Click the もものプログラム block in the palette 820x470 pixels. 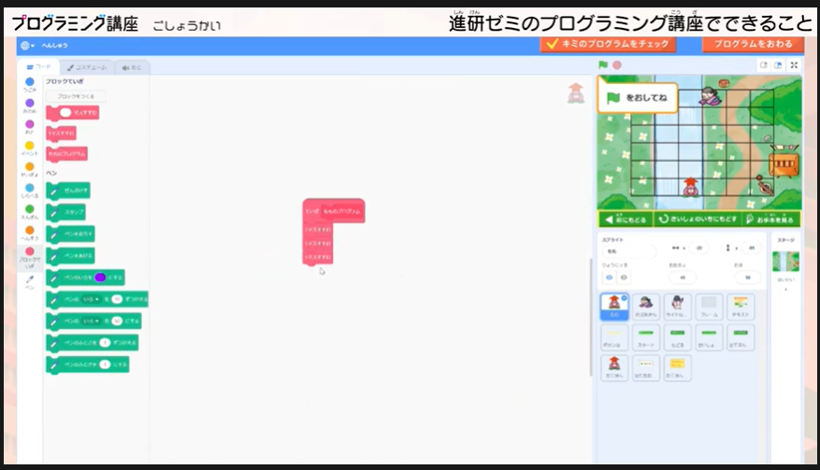[x=67, y=153]
